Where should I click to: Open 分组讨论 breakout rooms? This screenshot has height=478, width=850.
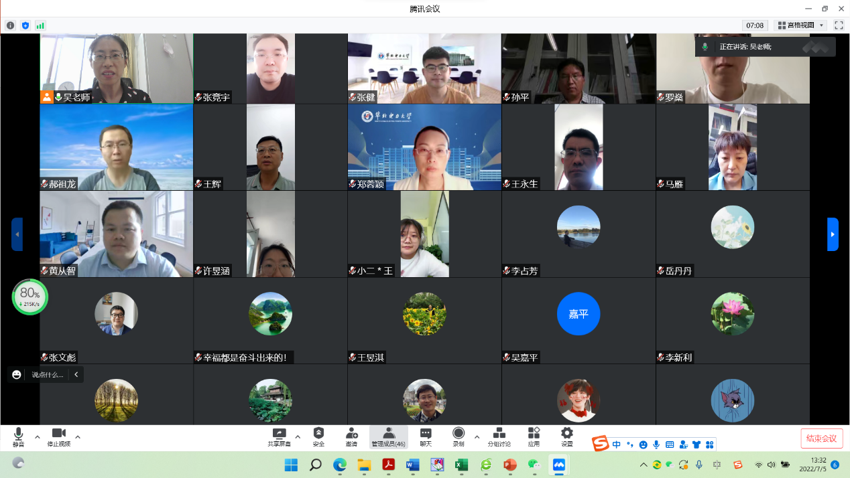tap(499, 436)
